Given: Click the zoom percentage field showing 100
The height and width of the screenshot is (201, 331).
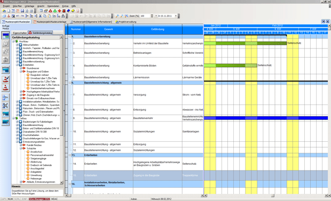Looking at the screenshot, I should [145, 16].
